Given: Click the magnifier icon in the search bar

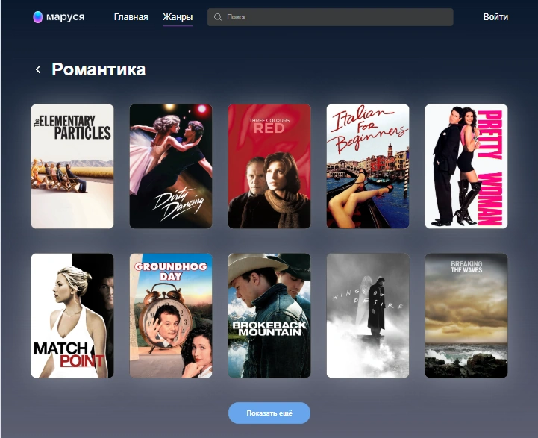Looking at the screenshot, I should pos(218,17).
